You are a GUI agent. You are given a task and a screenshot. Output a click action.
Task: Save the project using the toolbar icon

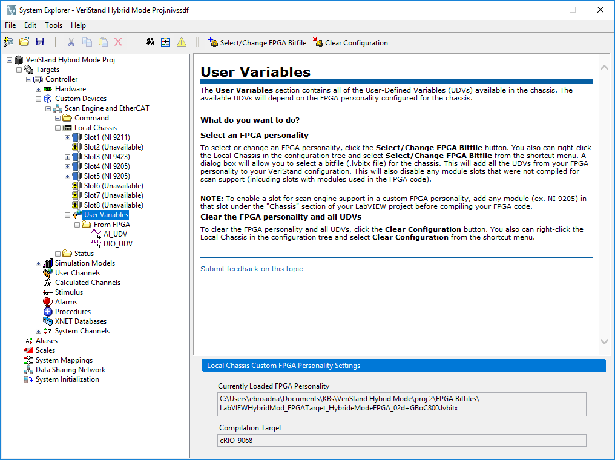(x=40, y=42)
